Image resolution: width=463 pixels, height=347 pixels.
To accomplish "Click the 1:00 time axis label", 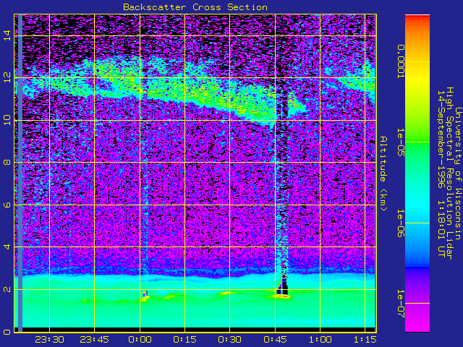I will pyautogui.click(x=320, y=340).
